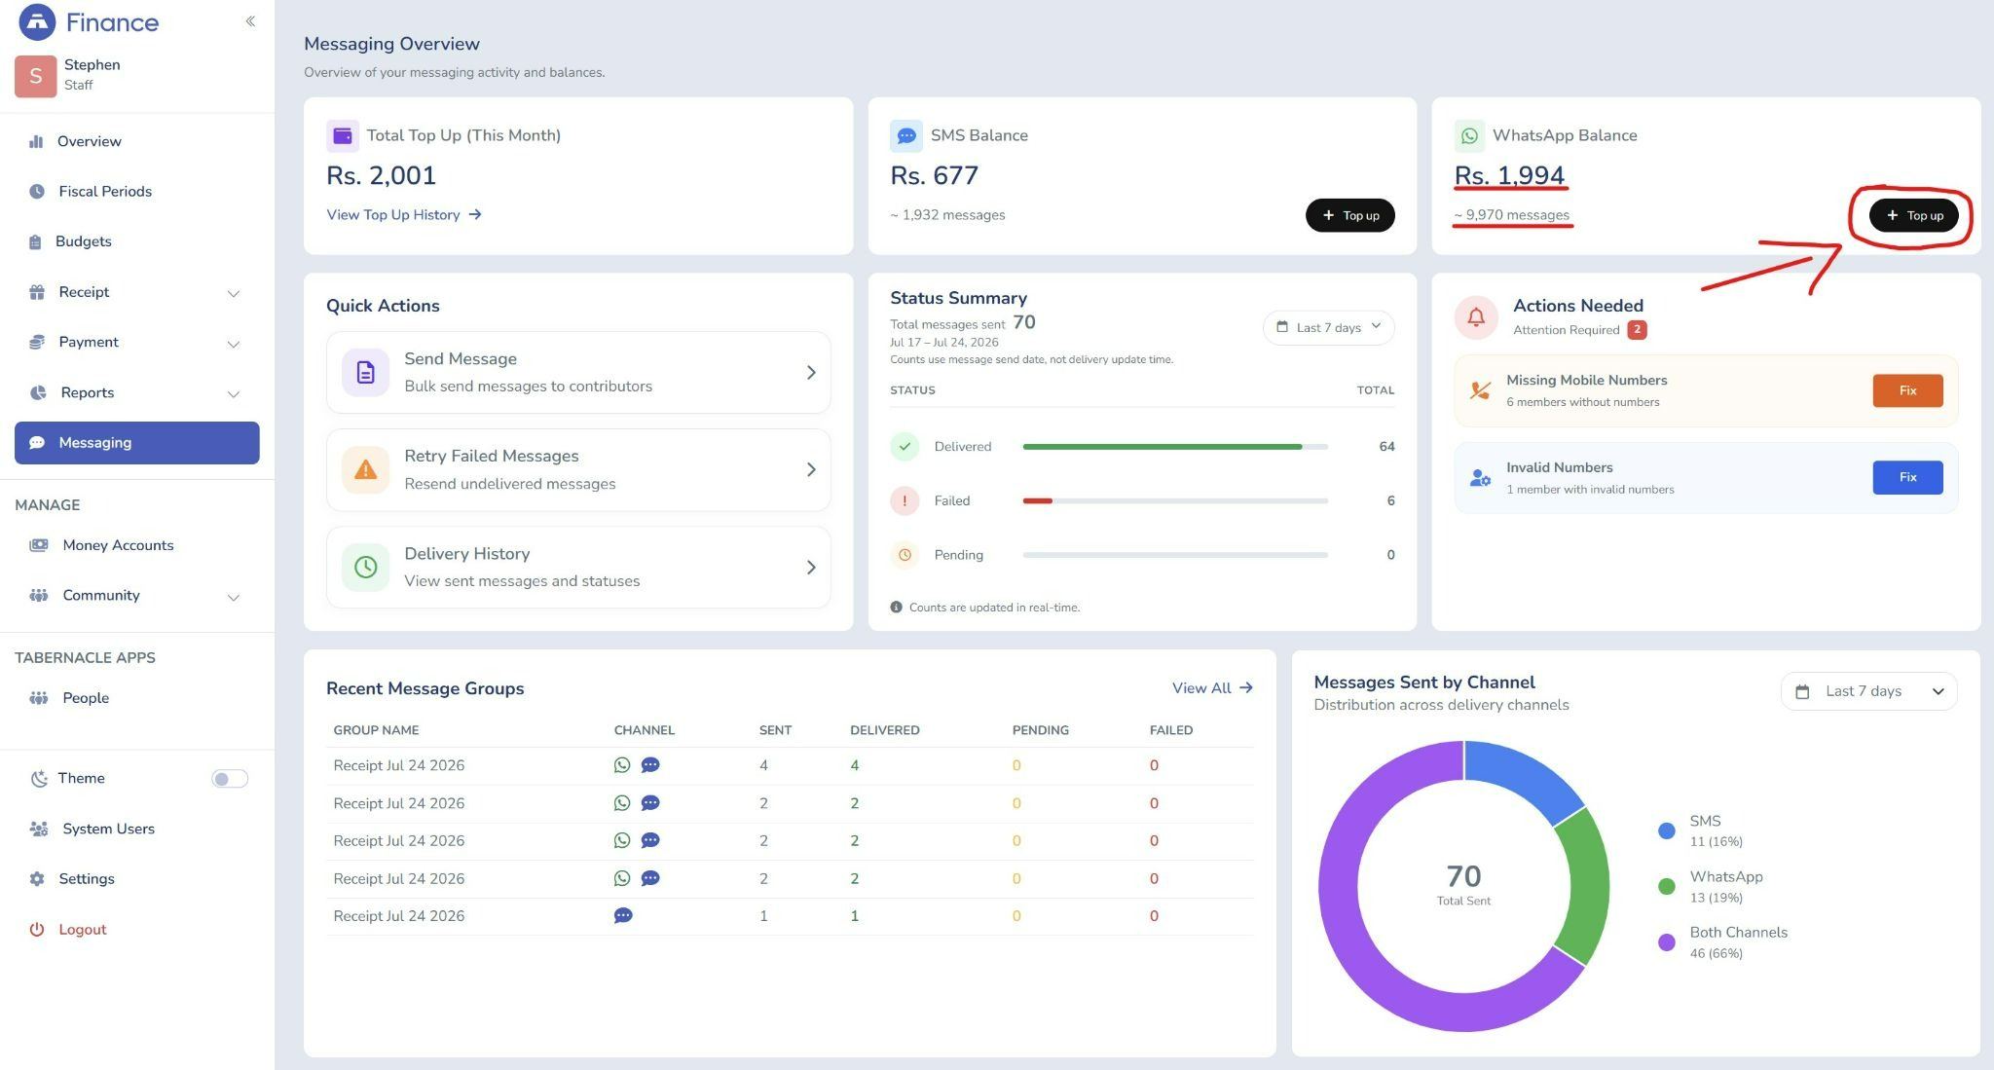Click the Failed red progress bar
1994x1070 pixels.
[x=1037, y=500]
